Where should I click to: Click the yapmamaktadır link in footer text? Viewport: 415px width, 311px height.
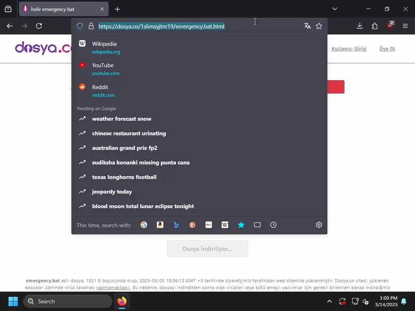coord(113,288)
